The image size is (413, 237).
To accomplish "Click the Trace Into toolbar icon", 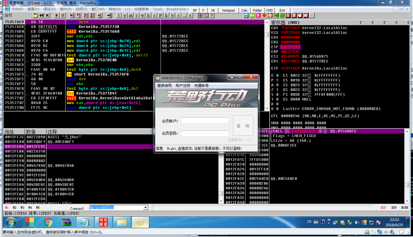I will point(86,15).
